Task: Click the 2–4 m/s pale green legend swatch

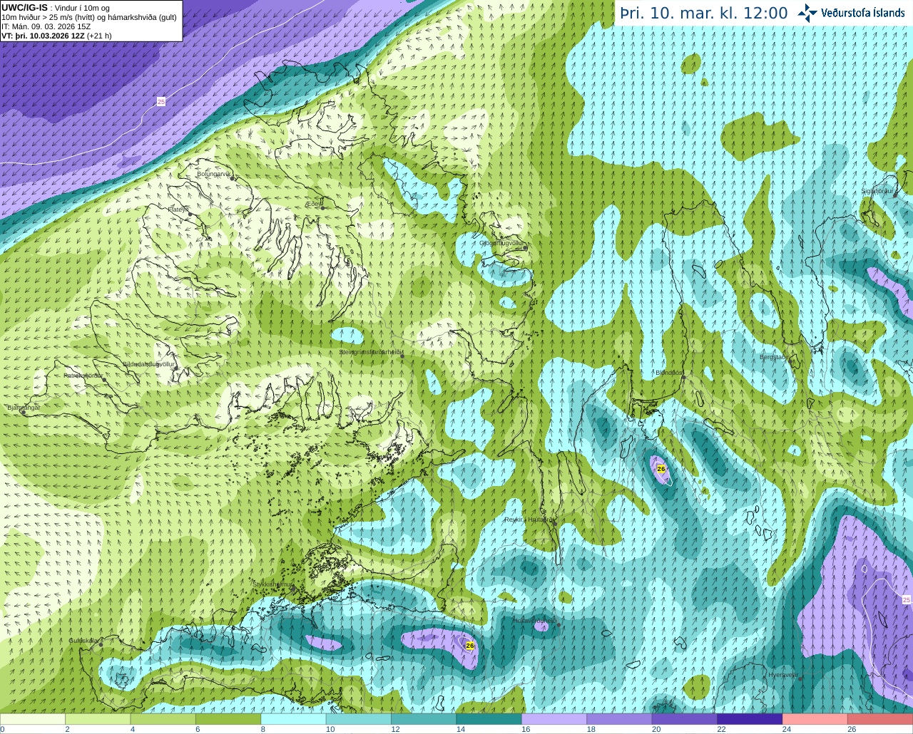Action: [x=98, y=719]
